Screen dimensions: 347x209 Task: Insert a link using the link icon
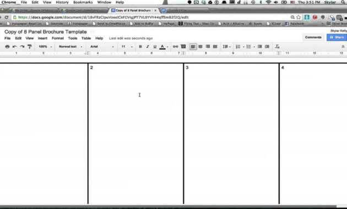point(175,47)
